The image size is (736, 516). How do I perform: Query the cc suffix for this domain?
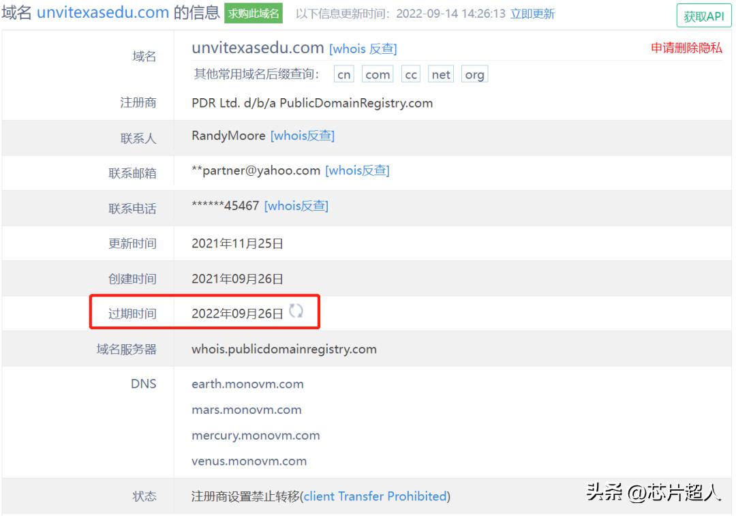pyautogui.click(x=410, y=74)
